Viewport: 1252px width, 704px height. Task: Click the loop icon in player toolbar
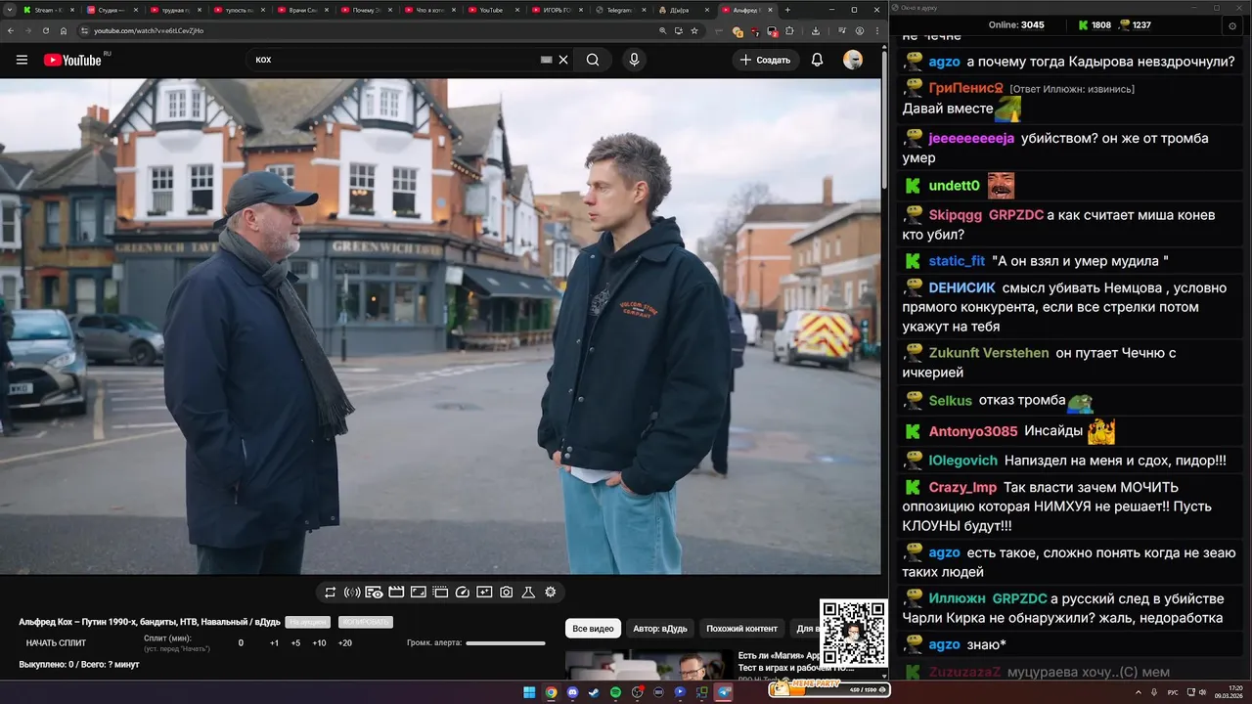(331, 592)
